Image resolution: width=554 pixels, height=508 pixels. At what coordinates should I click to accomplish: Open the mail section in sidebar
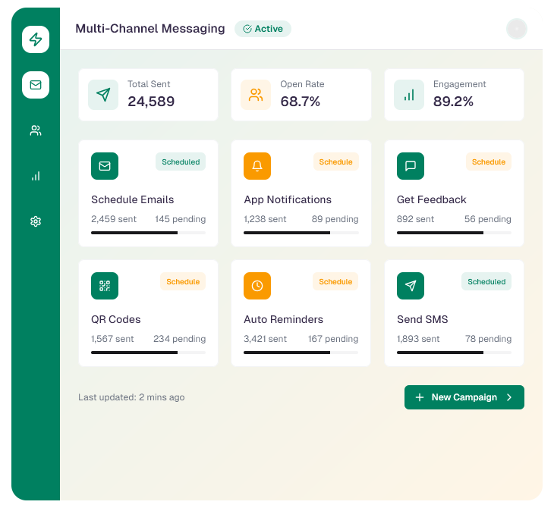coord(36,85)
